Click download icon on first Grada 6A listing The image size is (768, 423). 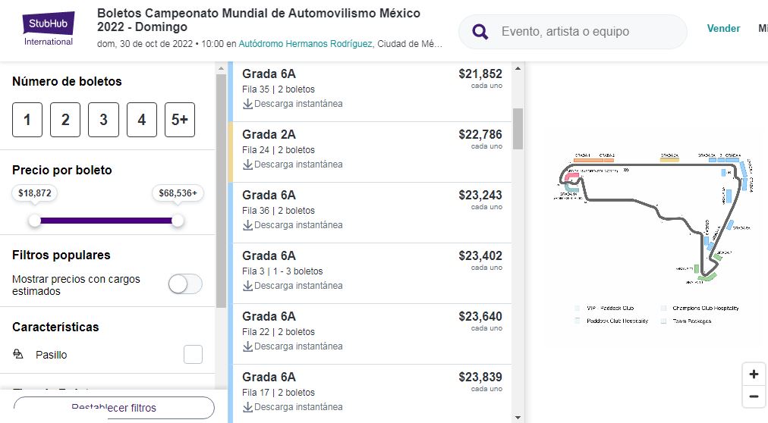[x=248, y=104]
